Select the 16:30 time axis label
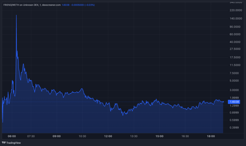 (x=185, y=136)
